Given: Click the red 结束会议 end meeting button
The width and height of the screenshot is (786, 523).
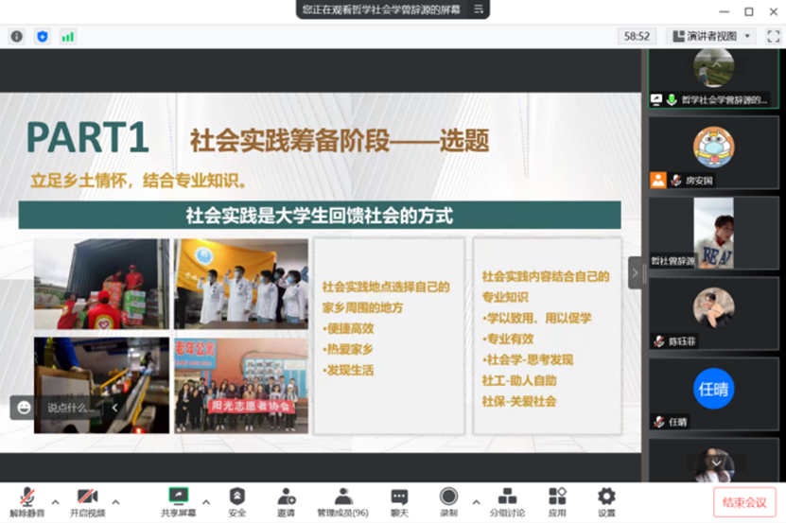Looking at the screenshot, I should [x=744, y=502].
